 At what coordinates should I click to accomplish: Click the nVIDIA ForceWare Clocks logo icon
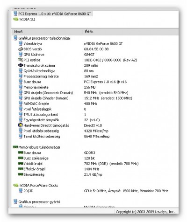[x=15, y=185]
